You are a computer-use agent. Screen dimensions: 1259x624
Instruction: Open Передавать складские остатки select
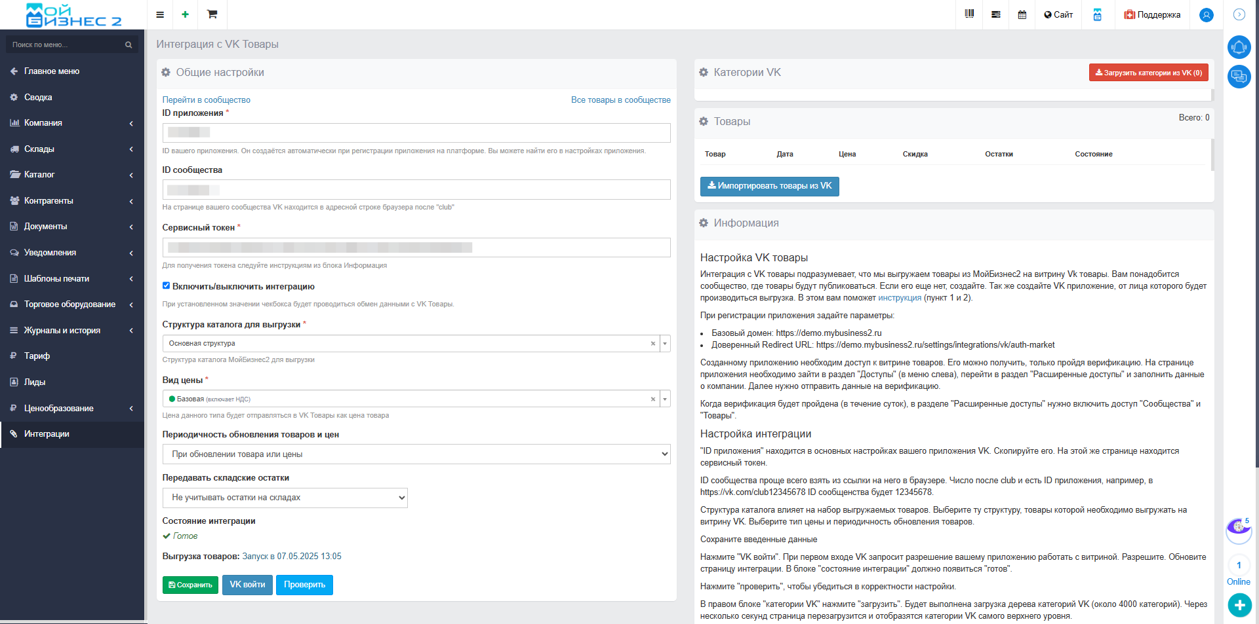(285, 498)
